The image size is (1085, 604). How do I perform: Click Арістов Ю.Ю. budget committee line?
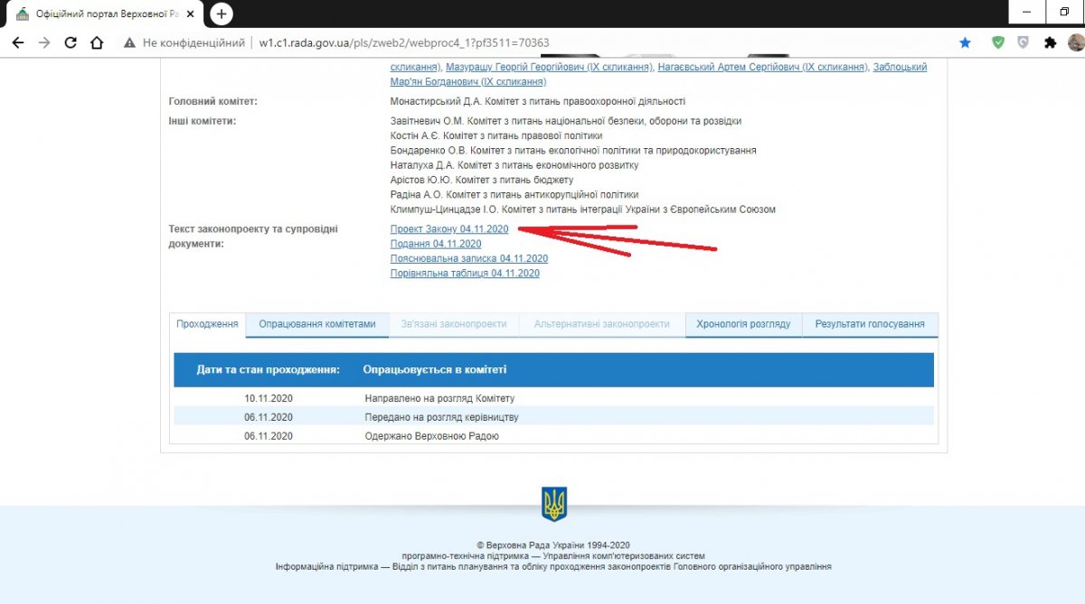(x=482, y=180)
